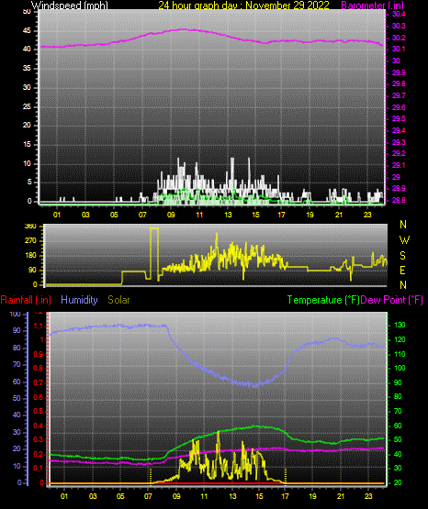The image size is (428, 509).
Task: Click the "45" windspeed scale value
Action: [27, 31]
